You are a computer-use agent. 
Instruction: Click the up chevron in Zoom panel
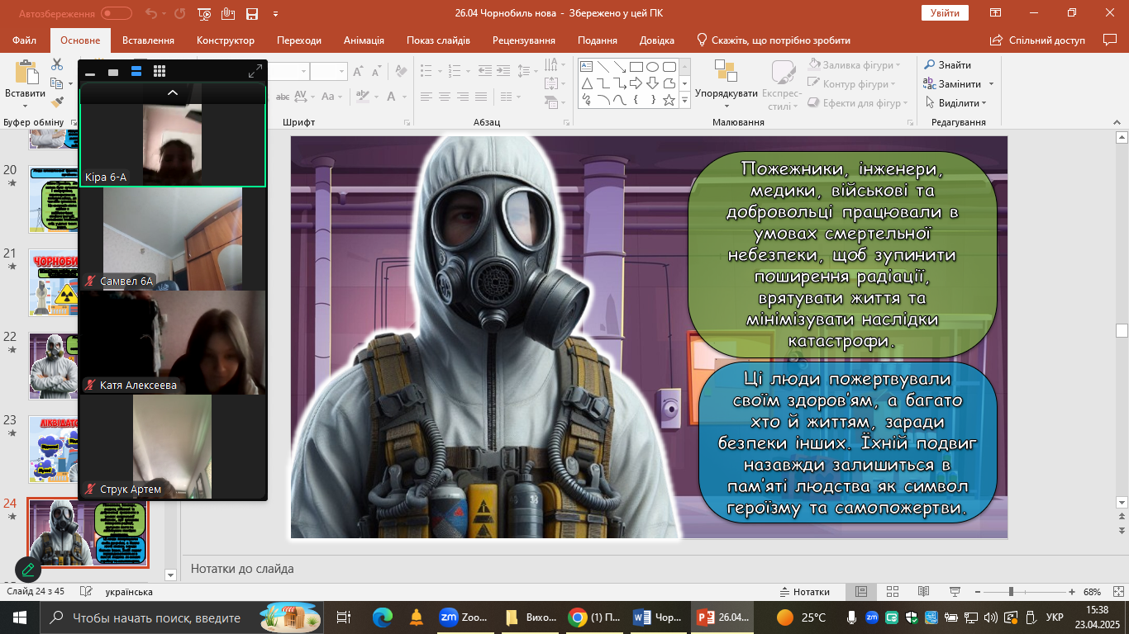pyautogui.click(x=173, y=92)
